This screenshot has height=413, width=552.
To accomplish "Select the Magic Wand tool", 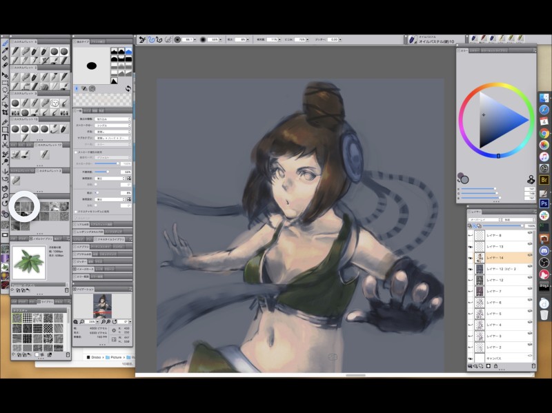I will tap(5, 97).
